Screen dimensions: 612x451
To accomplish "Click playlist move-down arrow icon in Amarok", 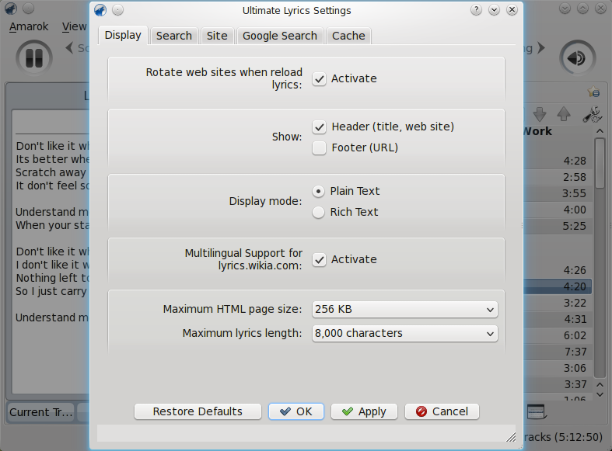I will tap(540, 114).
